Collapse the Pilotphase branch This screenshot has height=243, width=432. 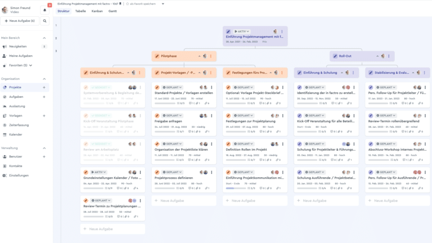(199, 56)
